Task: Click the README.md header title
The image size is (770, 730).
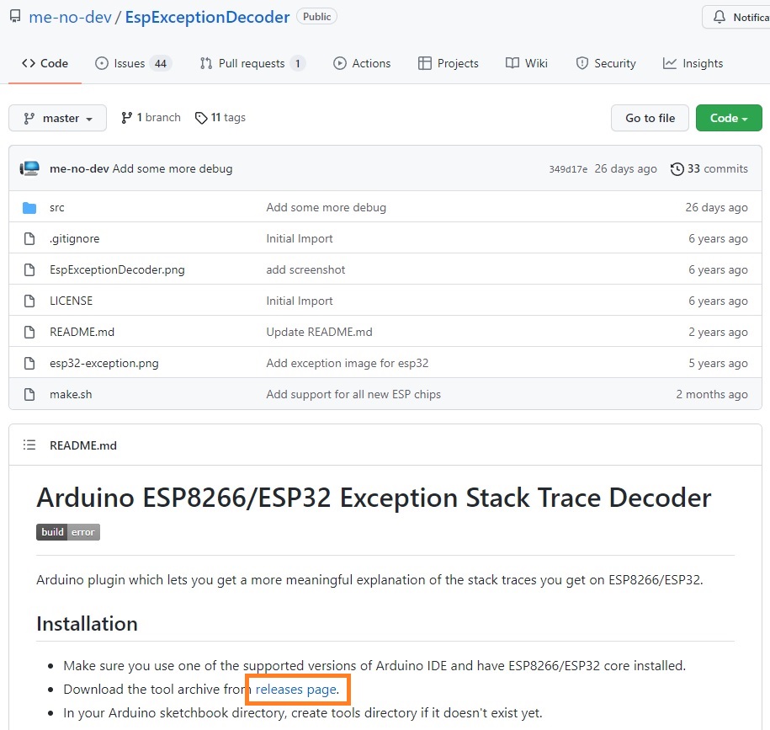Action: [x=83, y=445]
